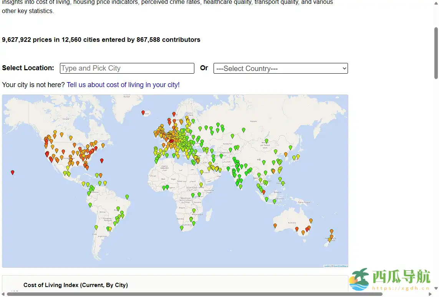Click the Cost of Living Index chart heading
Viewport: 439px width, 297px height.
coord(76,285)
